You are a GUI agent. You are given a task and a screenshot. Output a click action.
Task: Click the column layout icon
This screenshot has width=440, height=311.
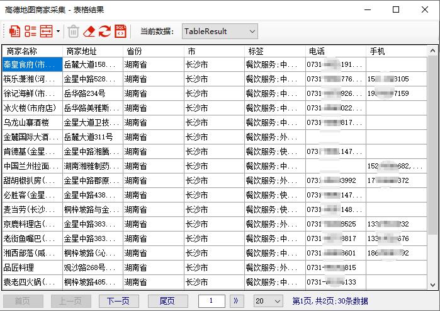pos(46,31)
